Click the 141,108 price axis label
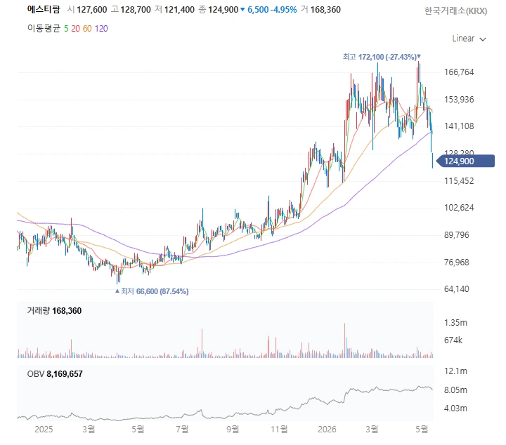The width and height of the screenshot is (506, 445). (459, 126)
